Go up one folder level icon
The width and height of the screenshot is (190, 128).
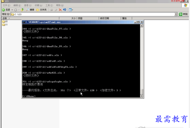[x=22, y=10]
